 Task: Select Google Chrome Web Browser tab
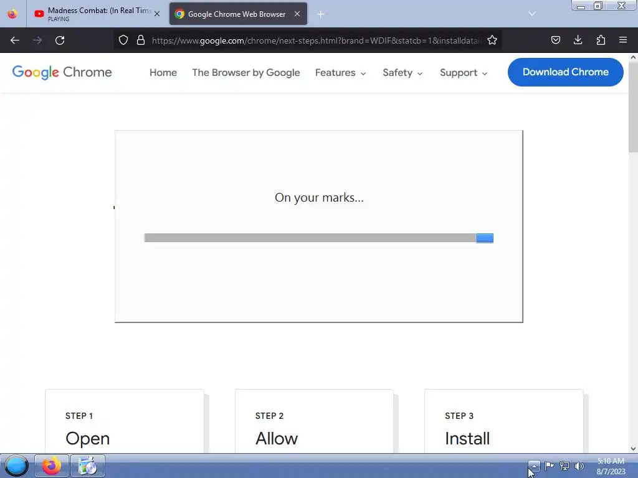[x=238, y=14]
